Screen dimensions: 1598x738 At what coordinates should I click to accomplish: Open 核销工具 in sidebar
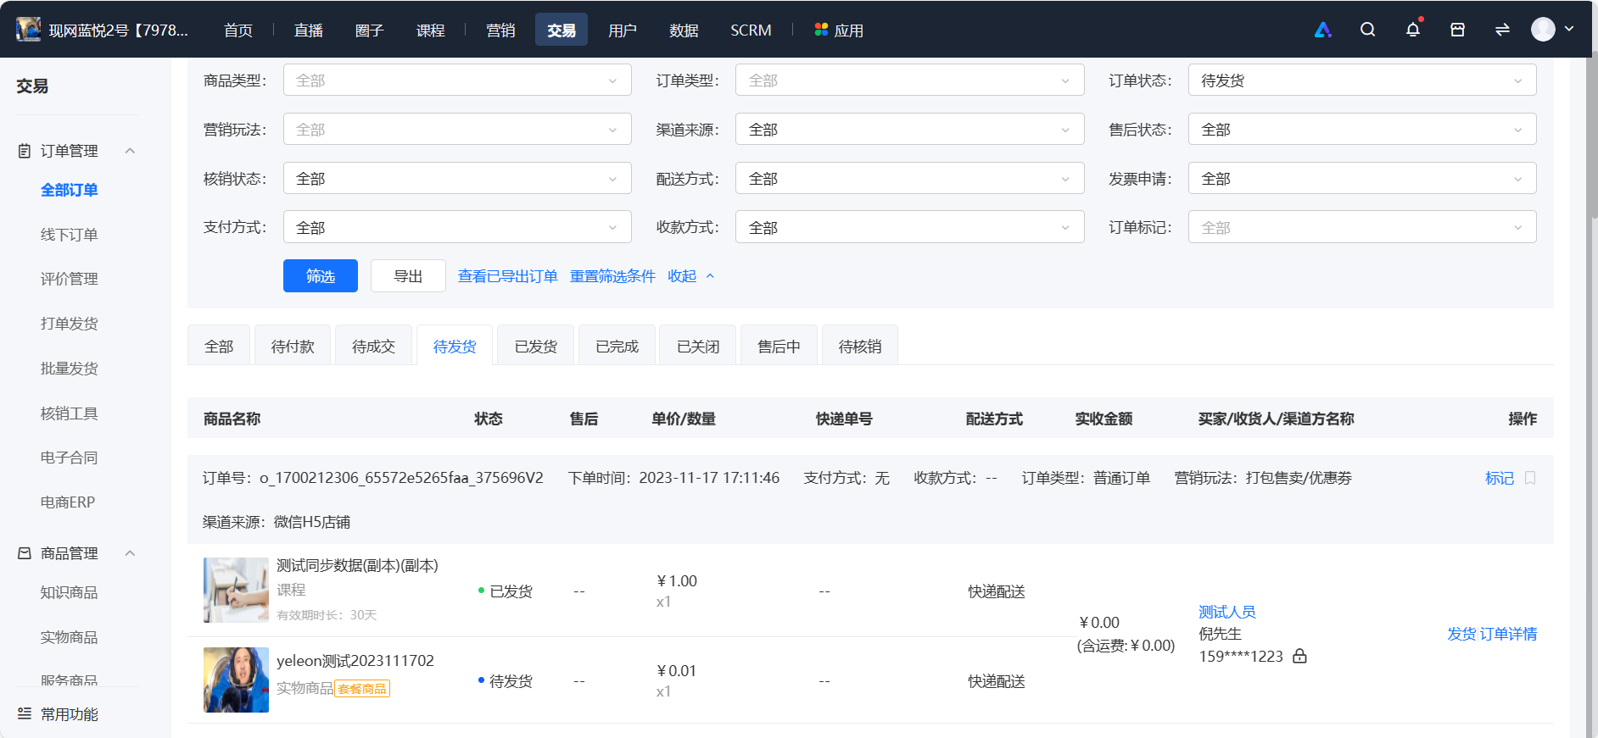[x=70, y=413]
